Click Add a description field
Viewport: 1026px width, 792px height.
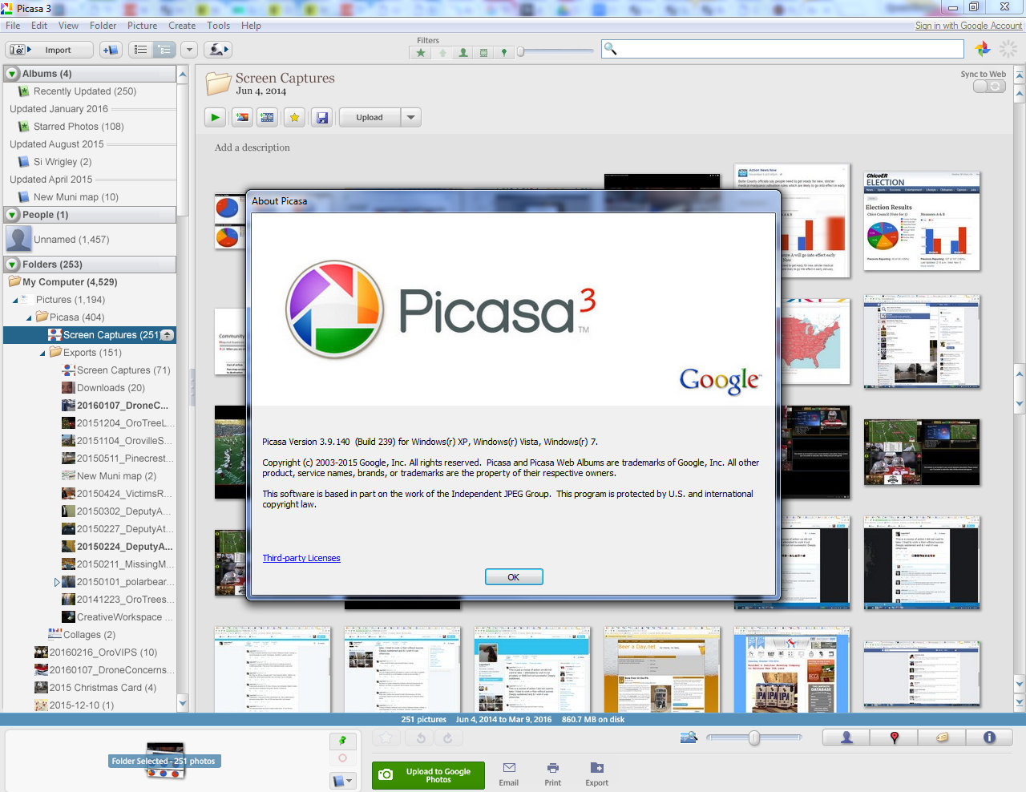click(x=252, y=147)
